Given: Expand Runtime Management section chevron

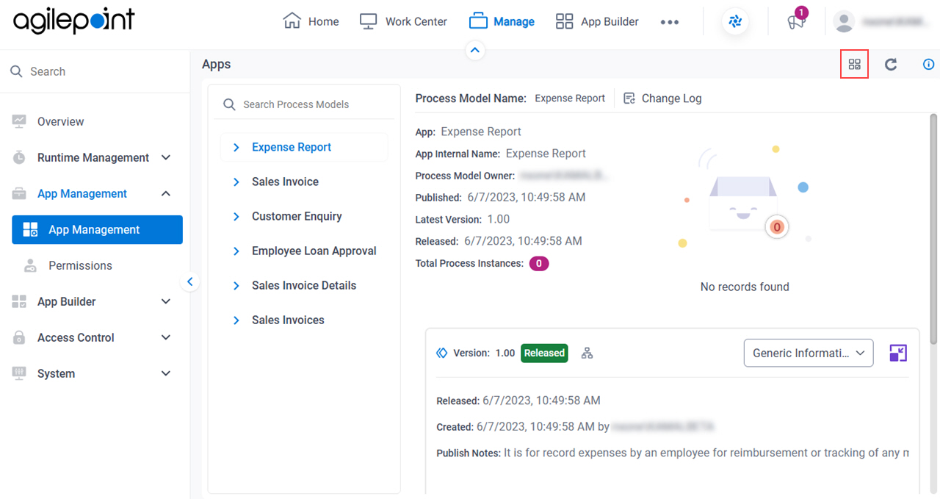Looking at the screenshot, I should click(166, 157).
